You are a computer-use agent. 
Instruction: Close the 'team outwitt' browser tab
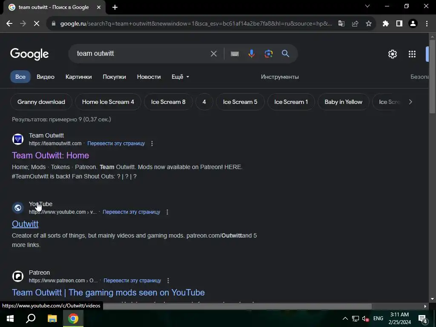click(99, 7)
